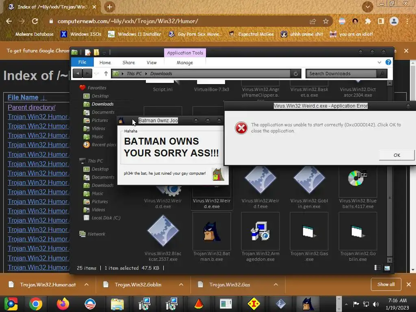Click the Search Downloads field
416x312 pixels.
341,74
